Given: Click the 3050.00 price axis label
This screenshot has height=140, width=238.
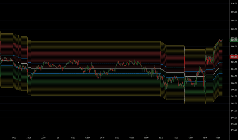Looking at the screenshot, I should (x=234, y=47).
